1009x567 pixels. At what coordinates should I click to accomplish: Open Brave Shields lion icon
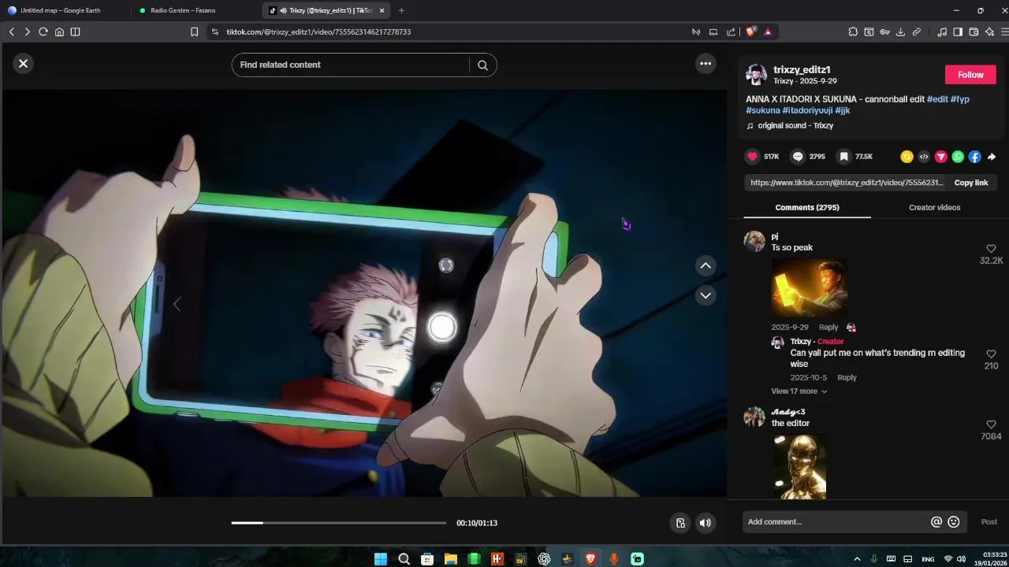click(x=750, y=31)
